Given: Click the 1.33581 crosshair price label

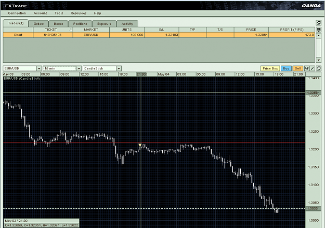Looking at the screenshot, I should 313,93.
